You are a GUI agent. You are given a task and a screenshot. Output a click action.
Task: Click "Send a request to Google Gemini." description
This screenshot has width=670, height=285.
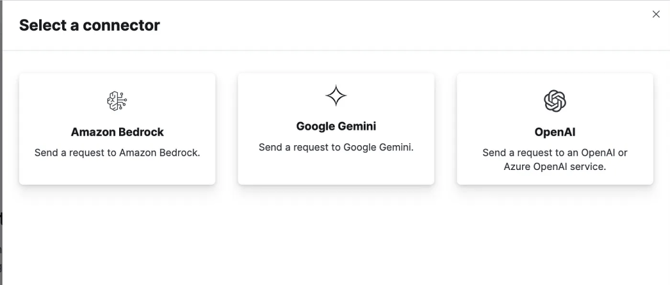point(336,147)
